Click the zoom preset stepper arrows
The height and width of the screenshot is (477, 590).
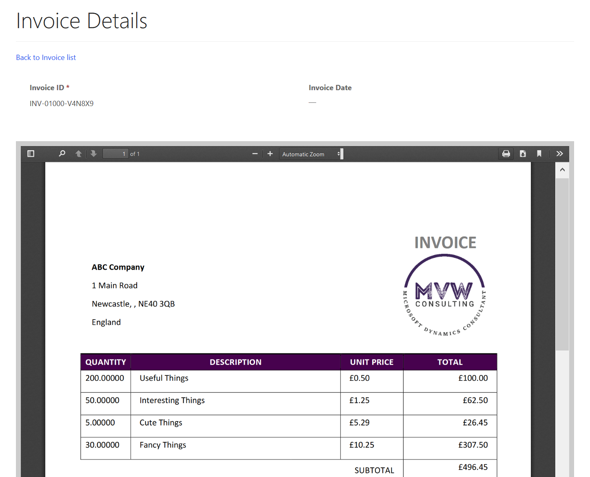tap(339, 154)
